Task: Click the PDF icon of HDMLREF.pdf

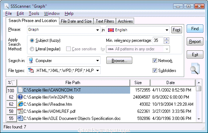Action: (20, 111)
